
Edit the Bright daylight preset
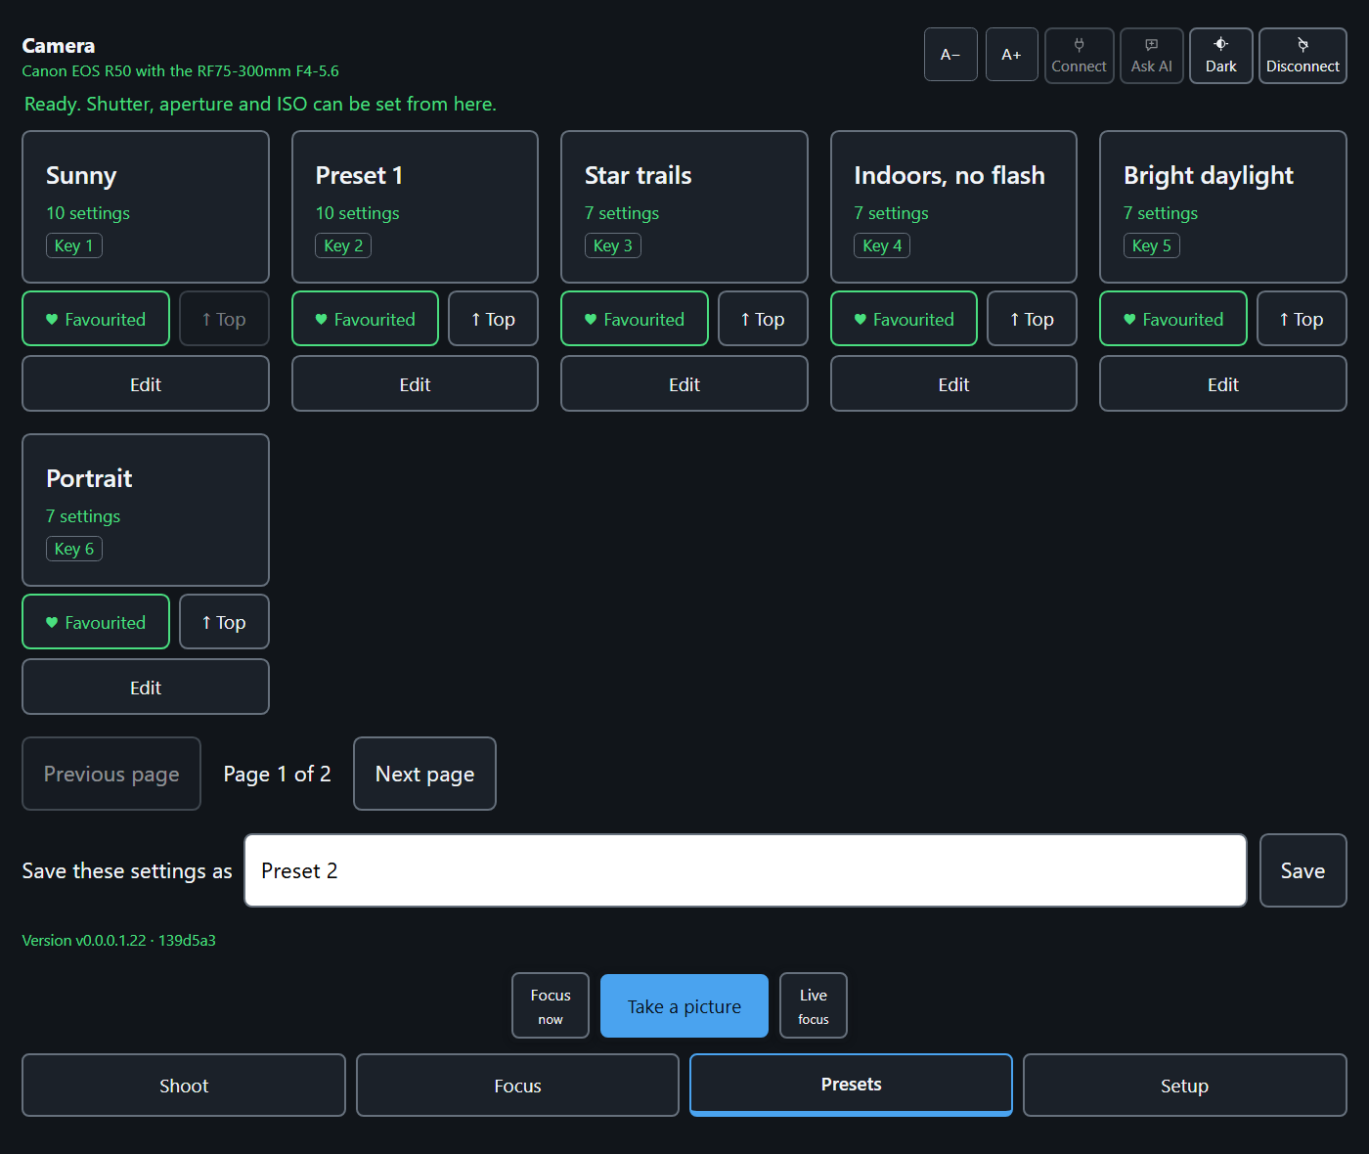pos(1223,383)
